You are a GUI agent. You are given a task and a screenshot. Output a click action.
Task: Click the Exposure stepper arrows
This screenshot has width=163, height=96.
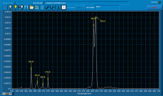[15, 3]
